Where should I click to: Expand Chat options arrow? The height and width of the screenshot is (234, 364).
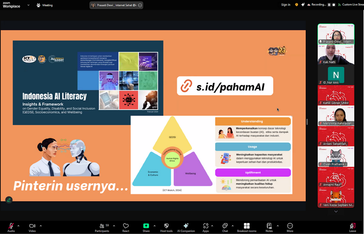pos(232,226)
